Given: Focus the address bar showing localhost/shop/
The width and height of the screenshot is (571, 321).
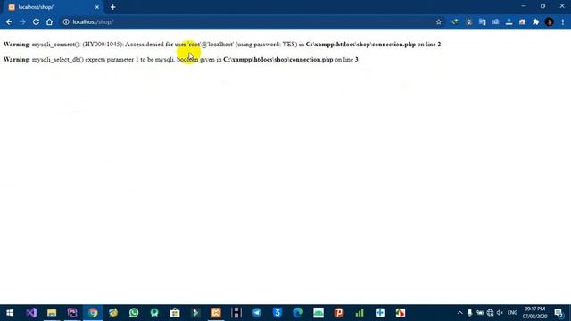Looking at the screenshot, I should 248,21.
